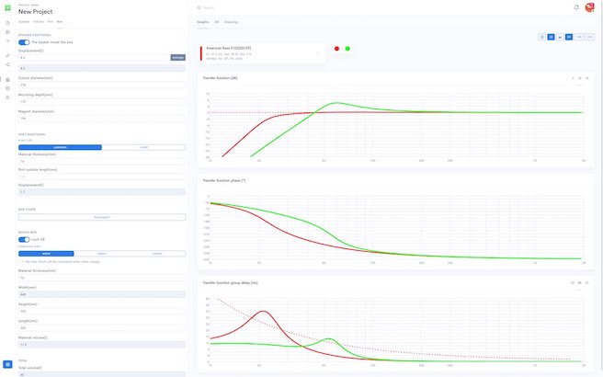Toggle 'The basket inside the box' switch
Screen dimensions: 603x377
(24, 42)
